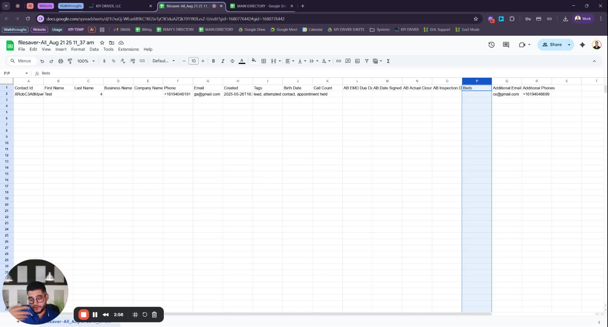Decrease decimal places

(123, 61)
